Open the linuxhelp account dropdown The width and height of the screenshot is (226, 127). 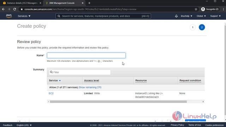[x=186, y=16]
